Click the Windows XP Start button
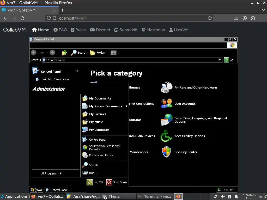This screenshot has height=200, width=267. pos(37,190)
